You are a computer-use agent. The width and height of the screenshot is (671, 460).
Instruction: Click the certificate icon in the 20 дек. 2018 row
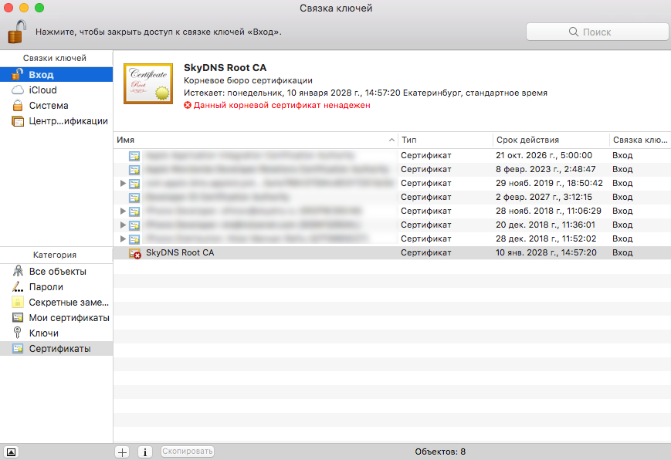[134, 225]
